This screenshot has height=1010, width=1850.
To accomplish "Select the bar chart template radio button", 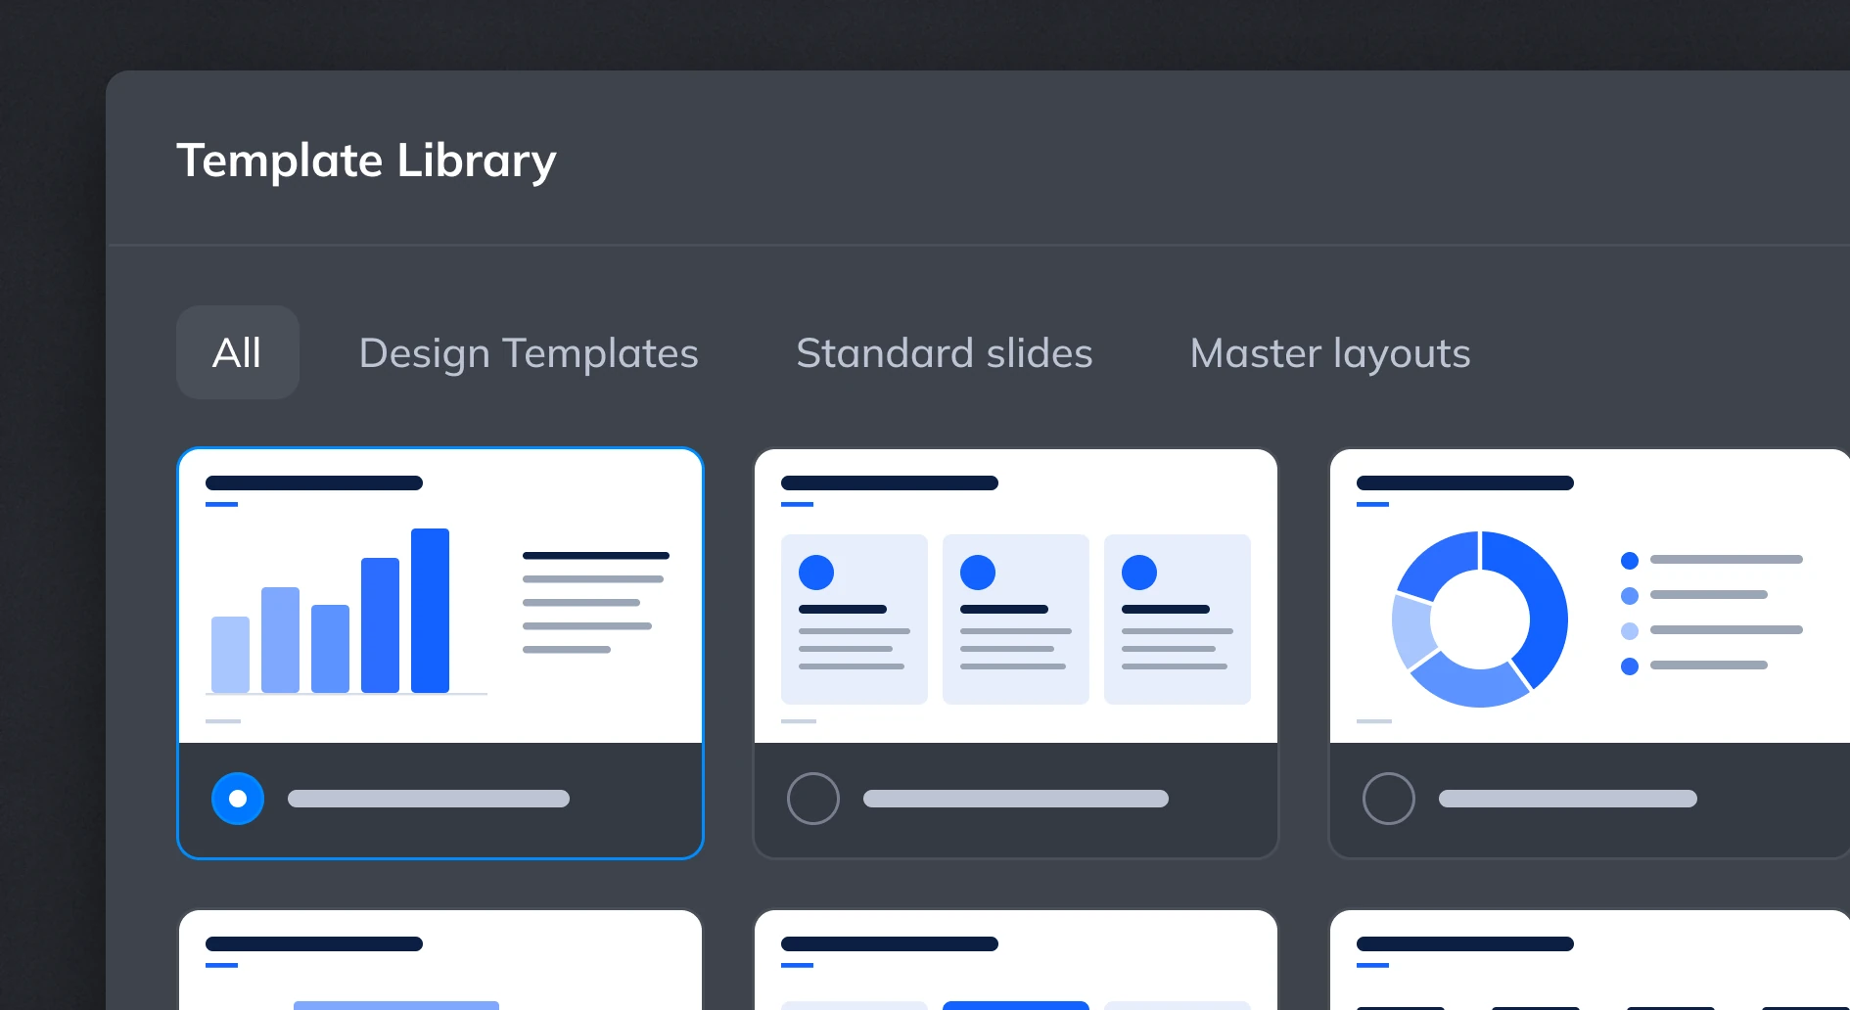I will 238,799.
